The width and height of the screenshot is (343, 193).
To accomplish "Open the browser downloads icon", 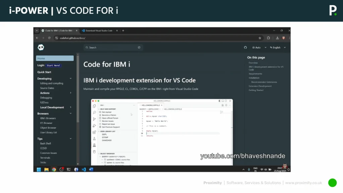I will pyautogui.click(x=277, y=38).
